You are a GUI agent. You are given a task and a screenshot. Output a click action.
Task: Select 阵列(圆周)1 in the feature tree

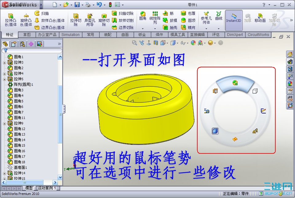(x=21, y=85)
